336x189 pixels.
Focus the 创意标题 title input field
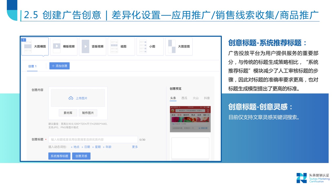(x=93, y=139)
